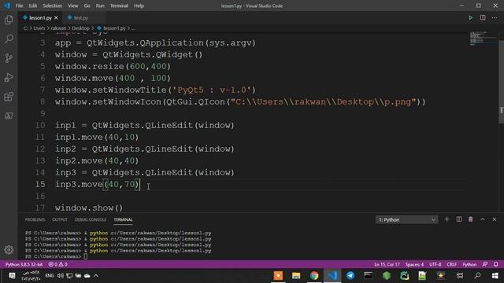Click the rakwan breadcrumb segment

point(58,28)
